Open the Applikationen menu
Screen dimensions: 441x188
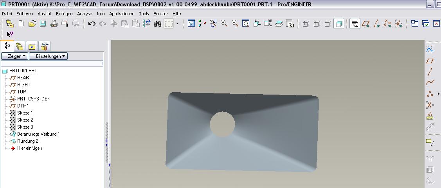coord(122,14)
